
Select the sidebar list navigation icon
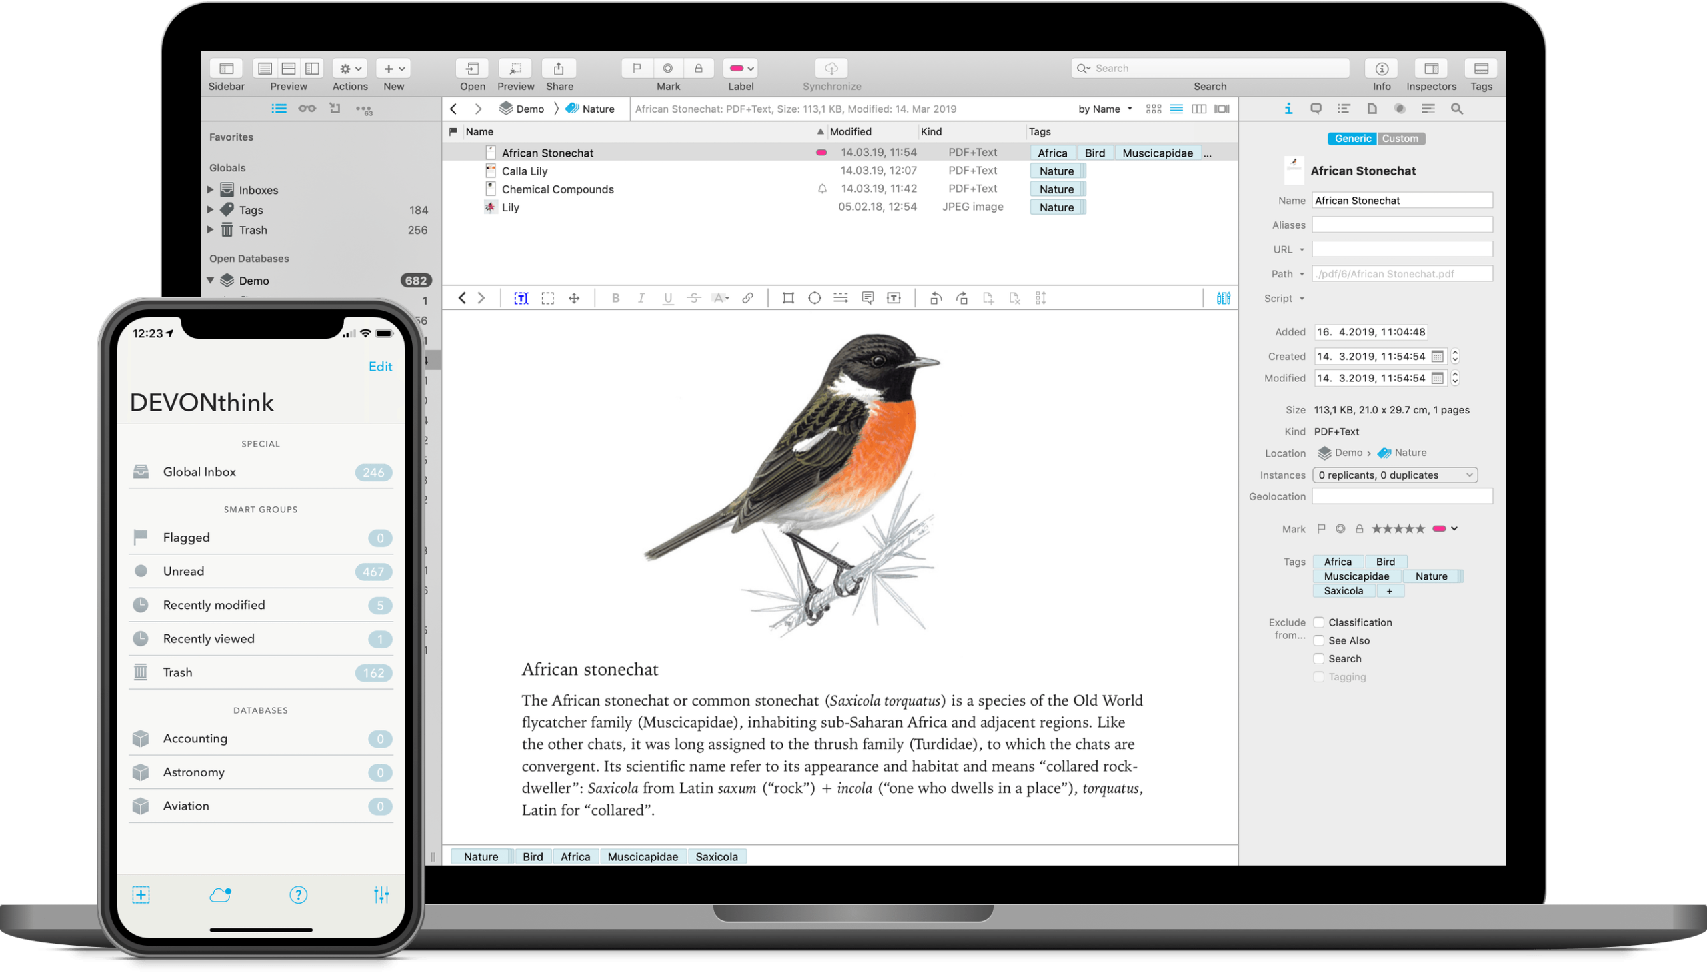[279, 109]
